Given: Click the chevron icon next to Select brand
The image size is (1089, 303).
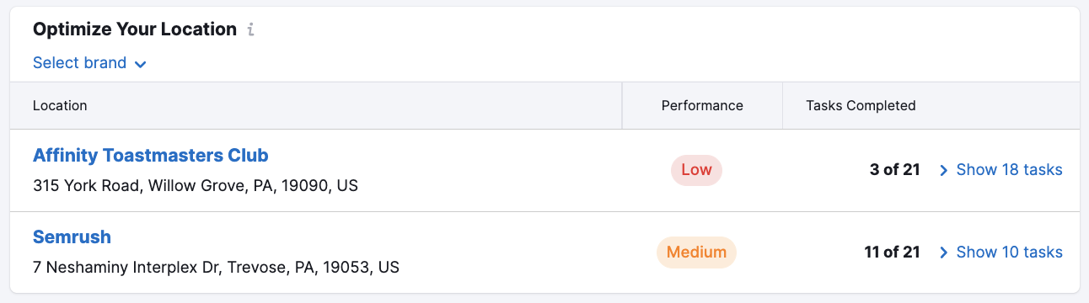Looking at the screenshot, I should 140,64.
